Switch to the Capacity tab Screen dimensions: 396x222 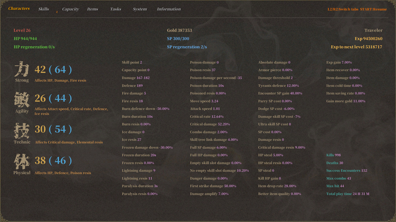point(71,9)
